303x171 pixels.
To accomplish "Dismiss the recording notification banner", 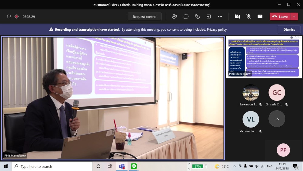I will [x=289, y=29].
